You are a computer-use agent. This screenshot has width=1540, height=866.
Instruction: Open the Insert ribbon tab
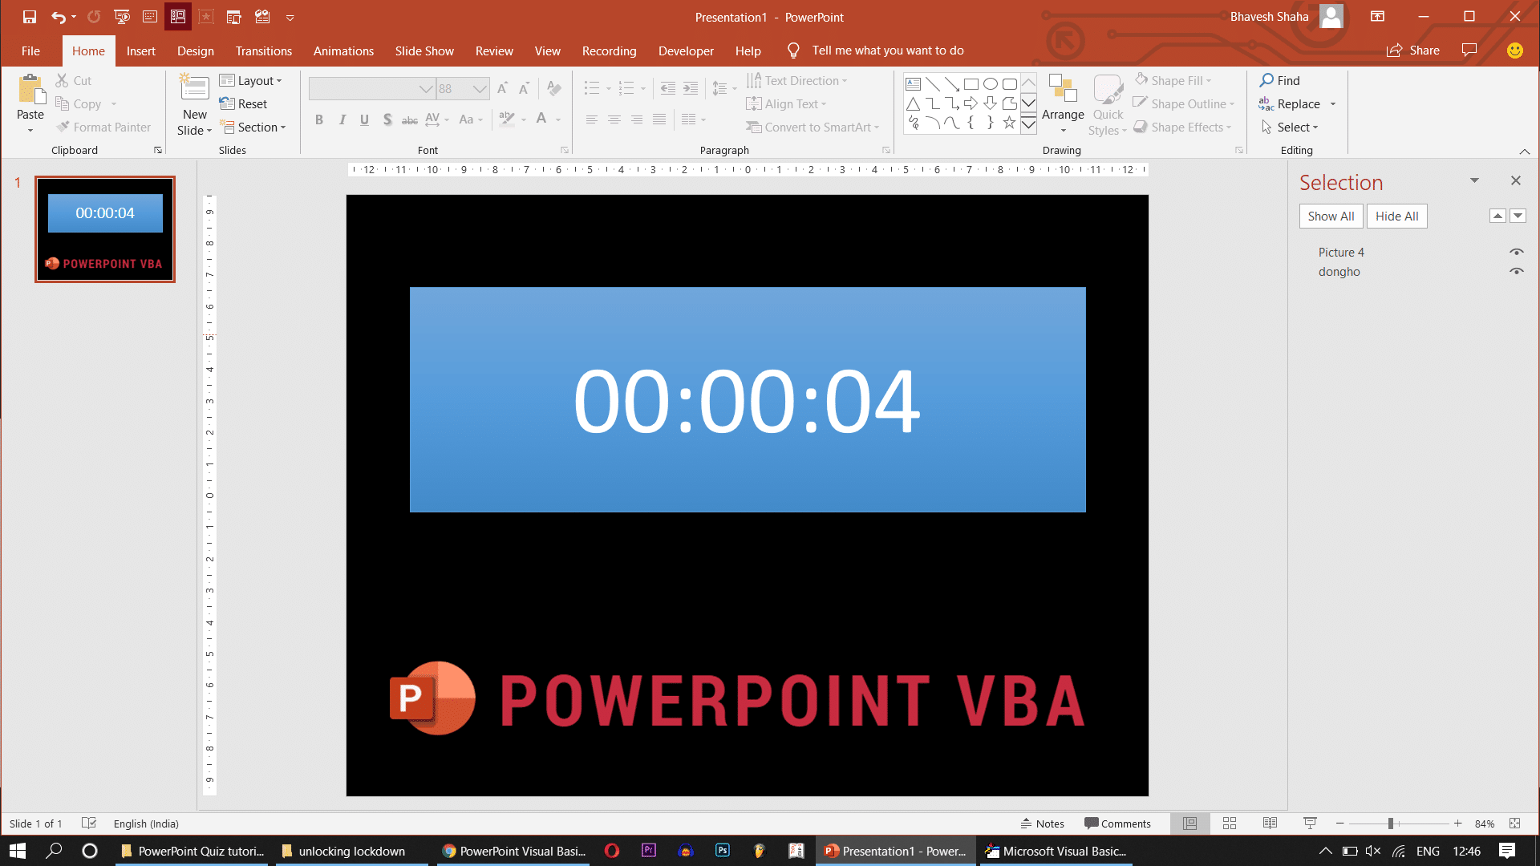point(140,50)
